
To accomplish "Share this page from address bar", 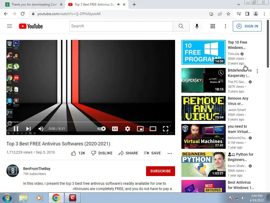I will (220, 14).
